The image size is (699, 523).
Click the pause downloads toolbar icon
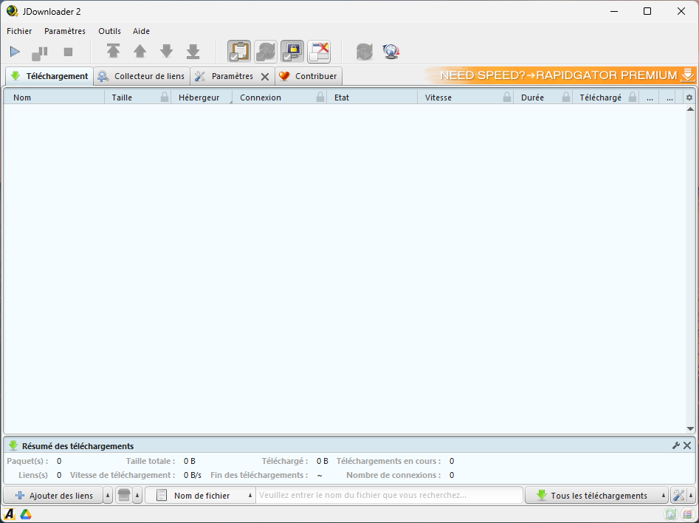(40, 53)
